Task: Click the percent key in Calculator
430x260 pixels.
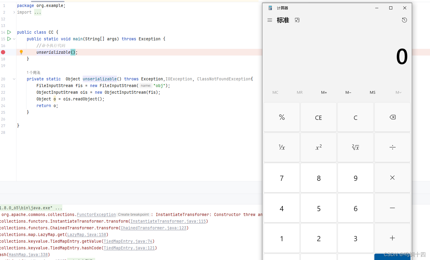Action: coord(282,117)
